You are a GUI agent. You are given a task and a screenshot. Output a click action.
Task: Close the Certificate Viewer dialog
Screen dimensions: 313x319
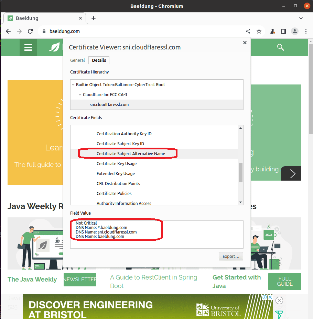pyautogui.click(x=245, y=43)
